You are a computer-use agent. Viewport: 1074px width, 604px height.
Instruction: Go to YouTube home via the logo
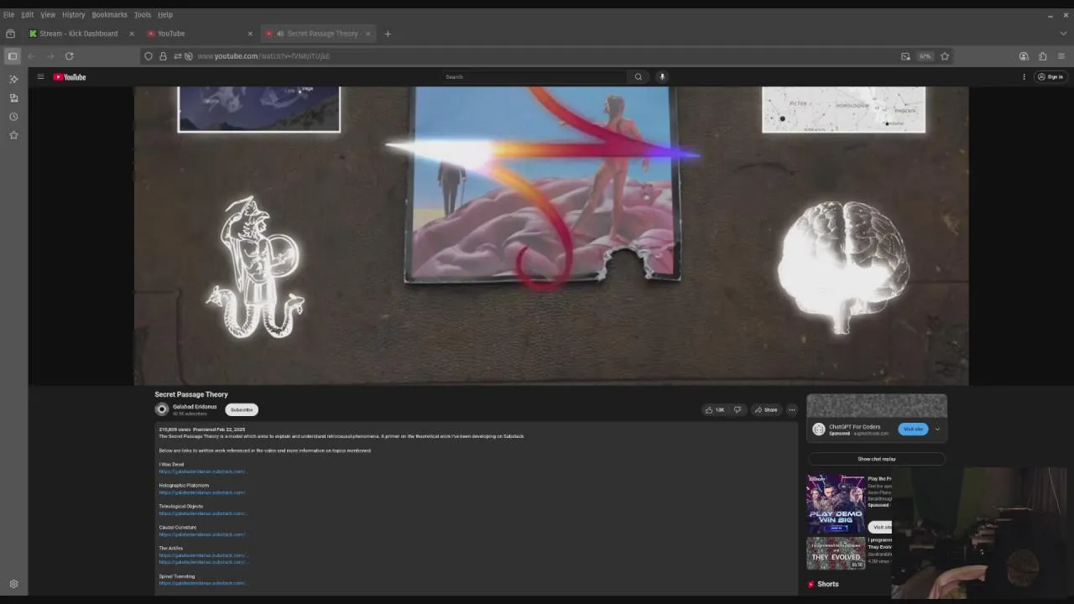click(70, 77)
